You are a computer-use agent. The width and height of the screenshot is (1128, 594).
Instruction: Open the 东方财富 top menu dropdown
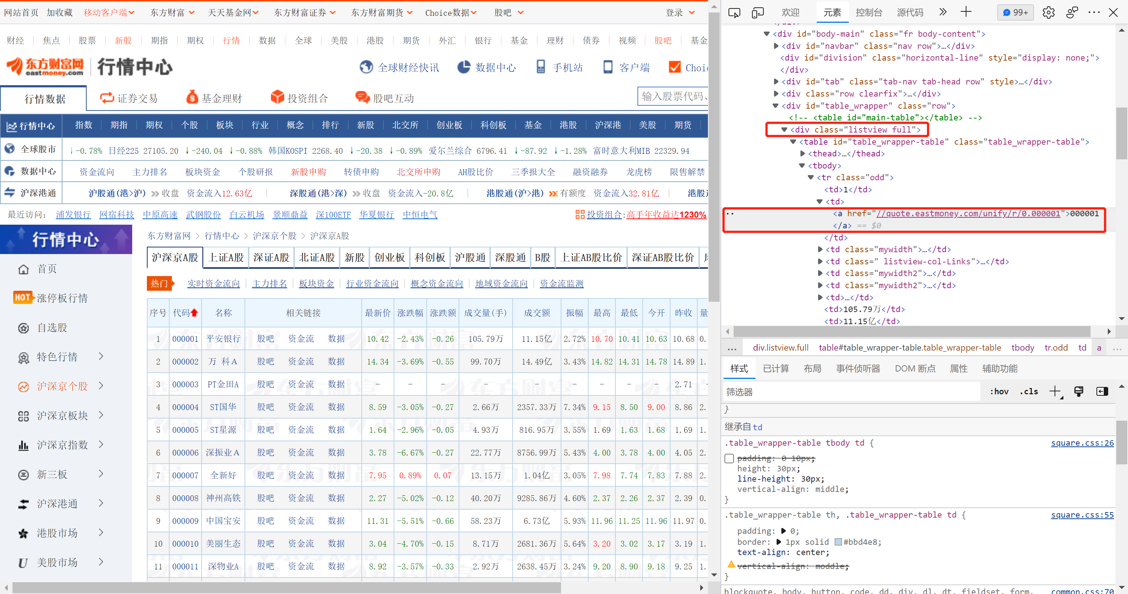tap(172, 13)
